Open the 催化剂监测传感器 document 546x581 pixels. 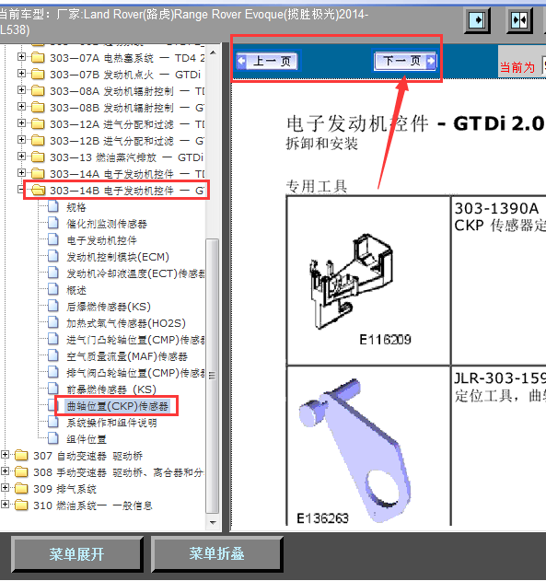[107, 224]
